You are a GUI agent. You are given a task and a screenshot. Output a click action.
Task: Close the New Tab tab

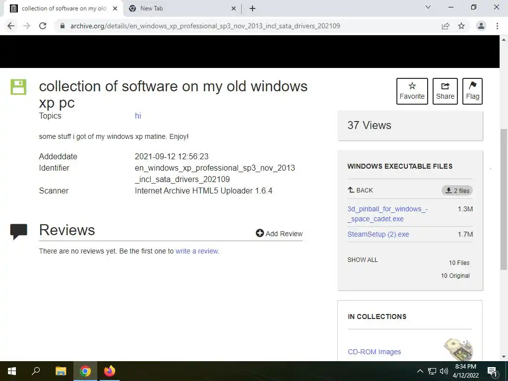click(234, 9)
